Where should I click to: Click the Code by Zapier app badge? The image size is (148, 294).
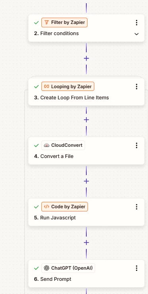[64, 207]
